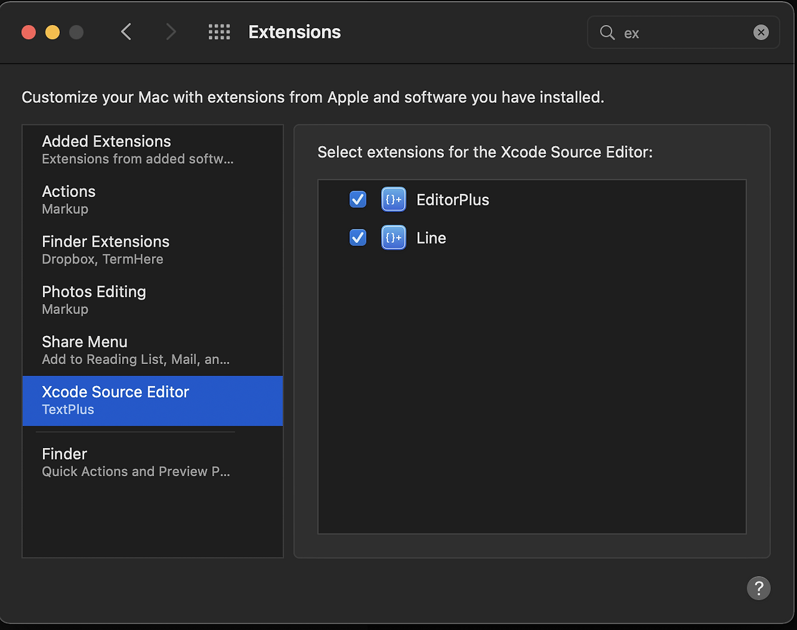This screenshot has height=630, width=797.
Task: Select the Photos Editing category
Action: (x=94, y=299)
